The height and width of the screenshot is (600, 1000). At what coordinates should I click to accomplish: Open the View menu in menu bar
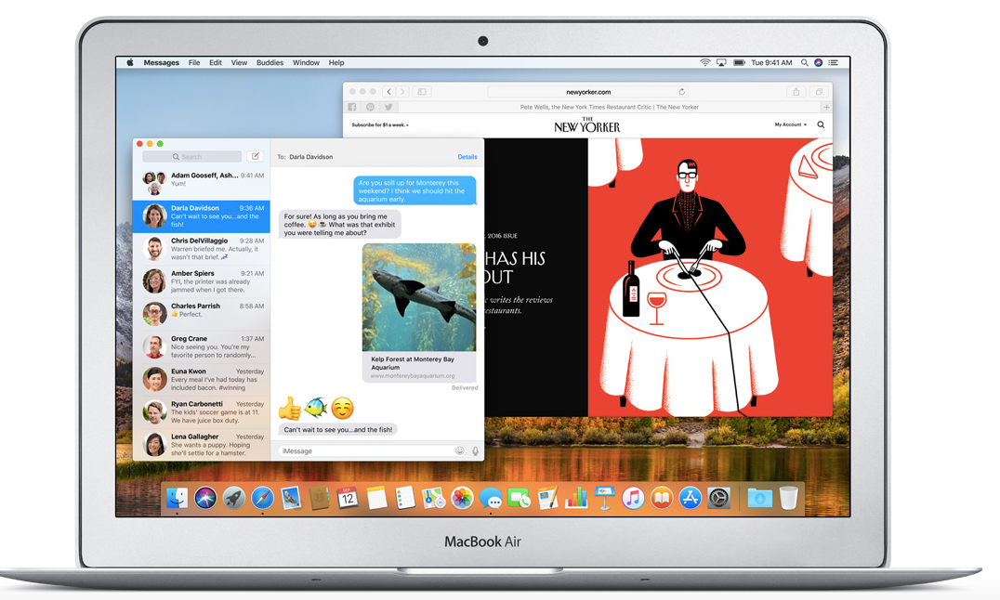pos(239,63)
